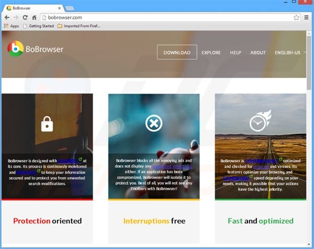This screenshot has height=249, width=314.
Task: Close the BoBrowser tab
Action: pyautogui.click(x=60, y=8)
